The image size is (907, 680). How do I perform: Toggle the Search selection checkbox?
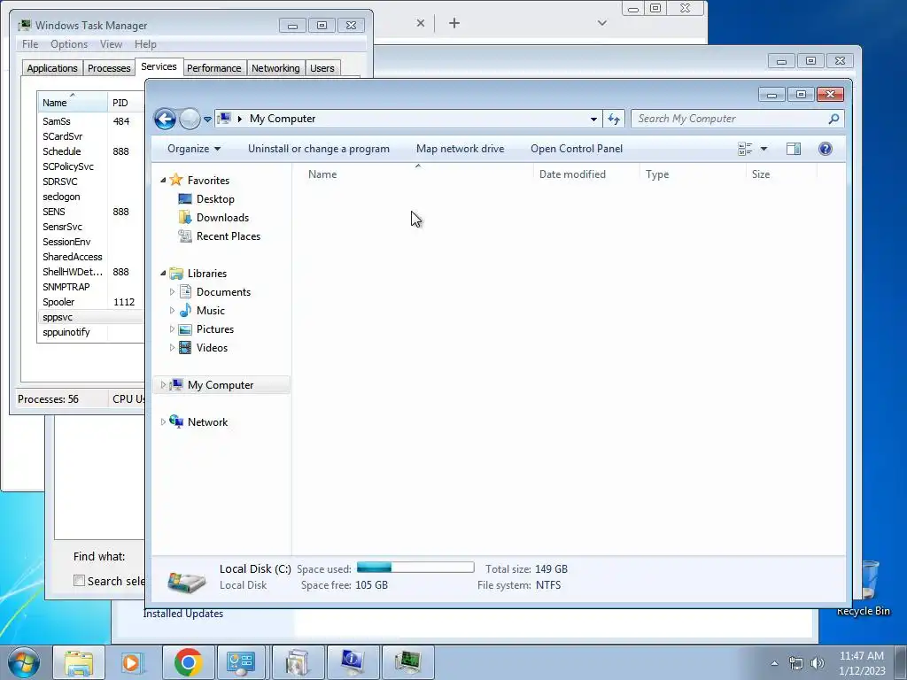(x=79, y=581)
